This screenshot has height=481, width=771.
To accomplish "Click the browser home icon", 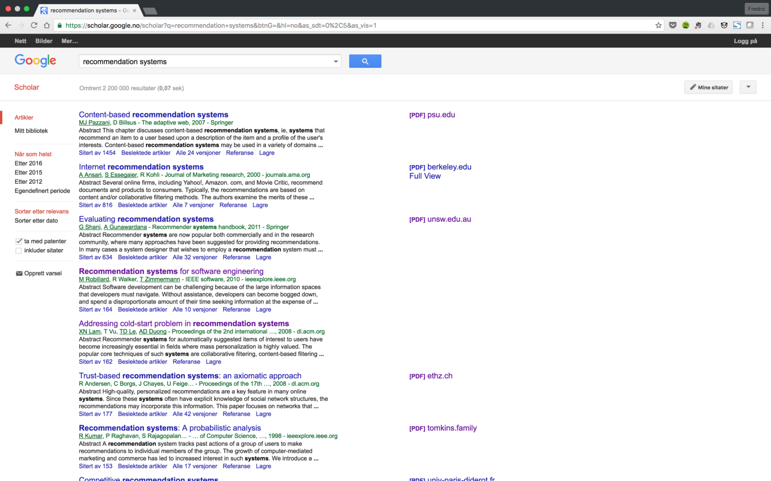I will click(47, 25).
